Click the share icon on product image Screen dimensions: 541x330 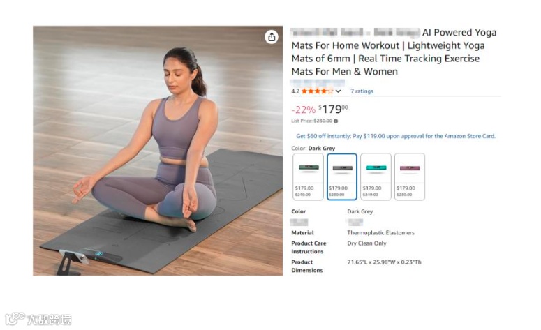[272, 37]
